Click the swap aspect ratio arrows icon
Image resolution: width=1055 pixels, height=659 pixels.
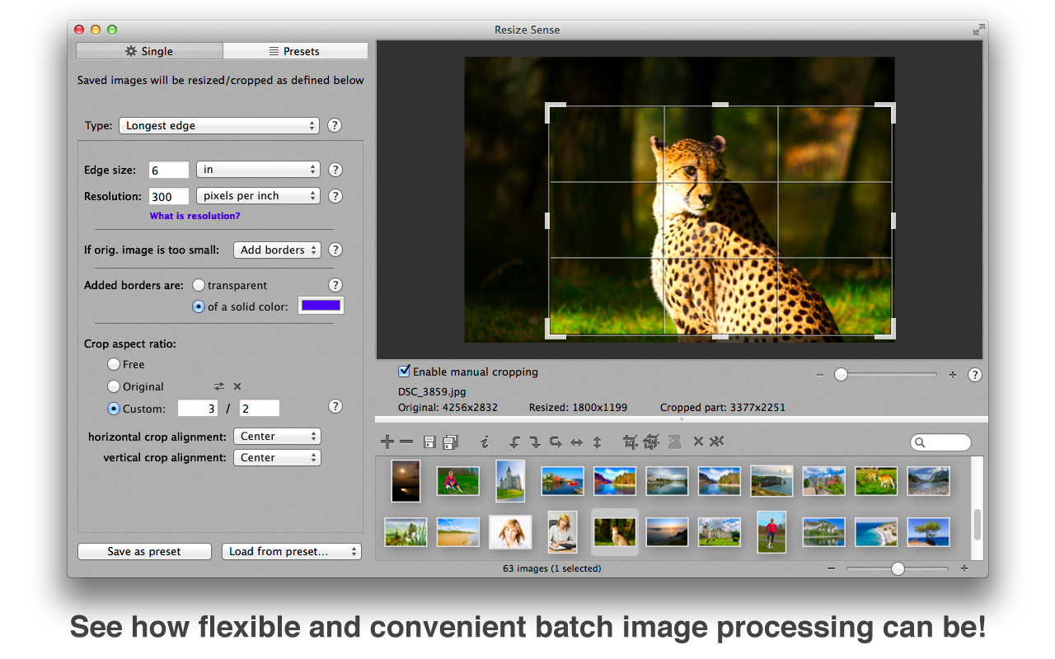219,386
